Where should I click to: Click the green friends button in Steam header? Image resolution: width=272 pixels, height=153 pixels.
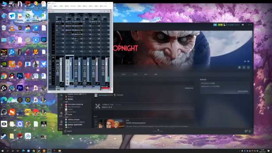220,25
